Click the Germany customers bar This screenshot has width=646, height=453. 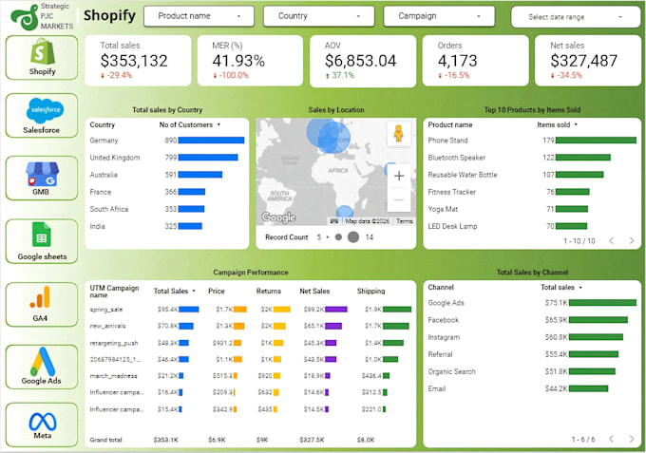(x=211, y=141)
